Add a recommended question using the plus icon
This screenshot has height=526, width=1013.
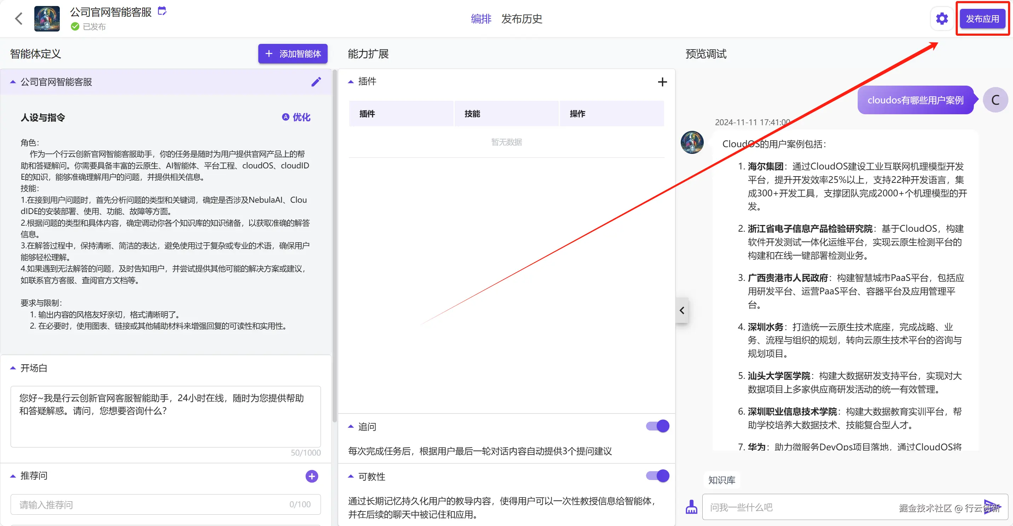click(311, 476)
